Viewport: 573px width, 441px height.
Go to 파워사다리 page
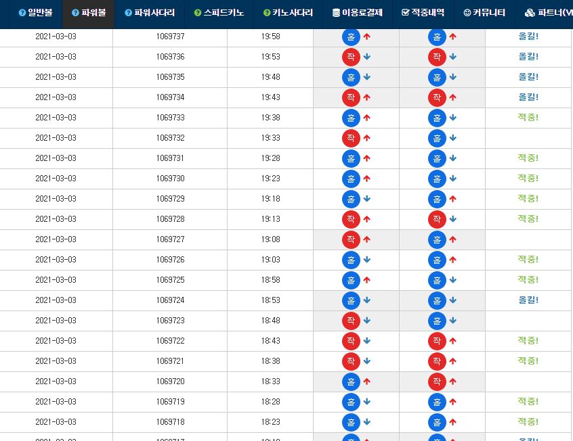point(150,13)
